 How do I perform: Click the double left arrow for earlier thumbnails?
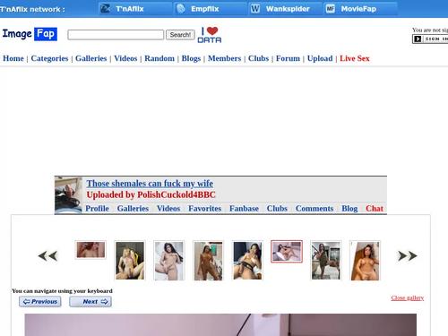[47, 256]
